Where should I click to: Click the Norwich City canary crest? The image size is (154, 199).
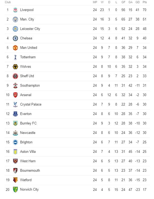(x=16, y=190)
